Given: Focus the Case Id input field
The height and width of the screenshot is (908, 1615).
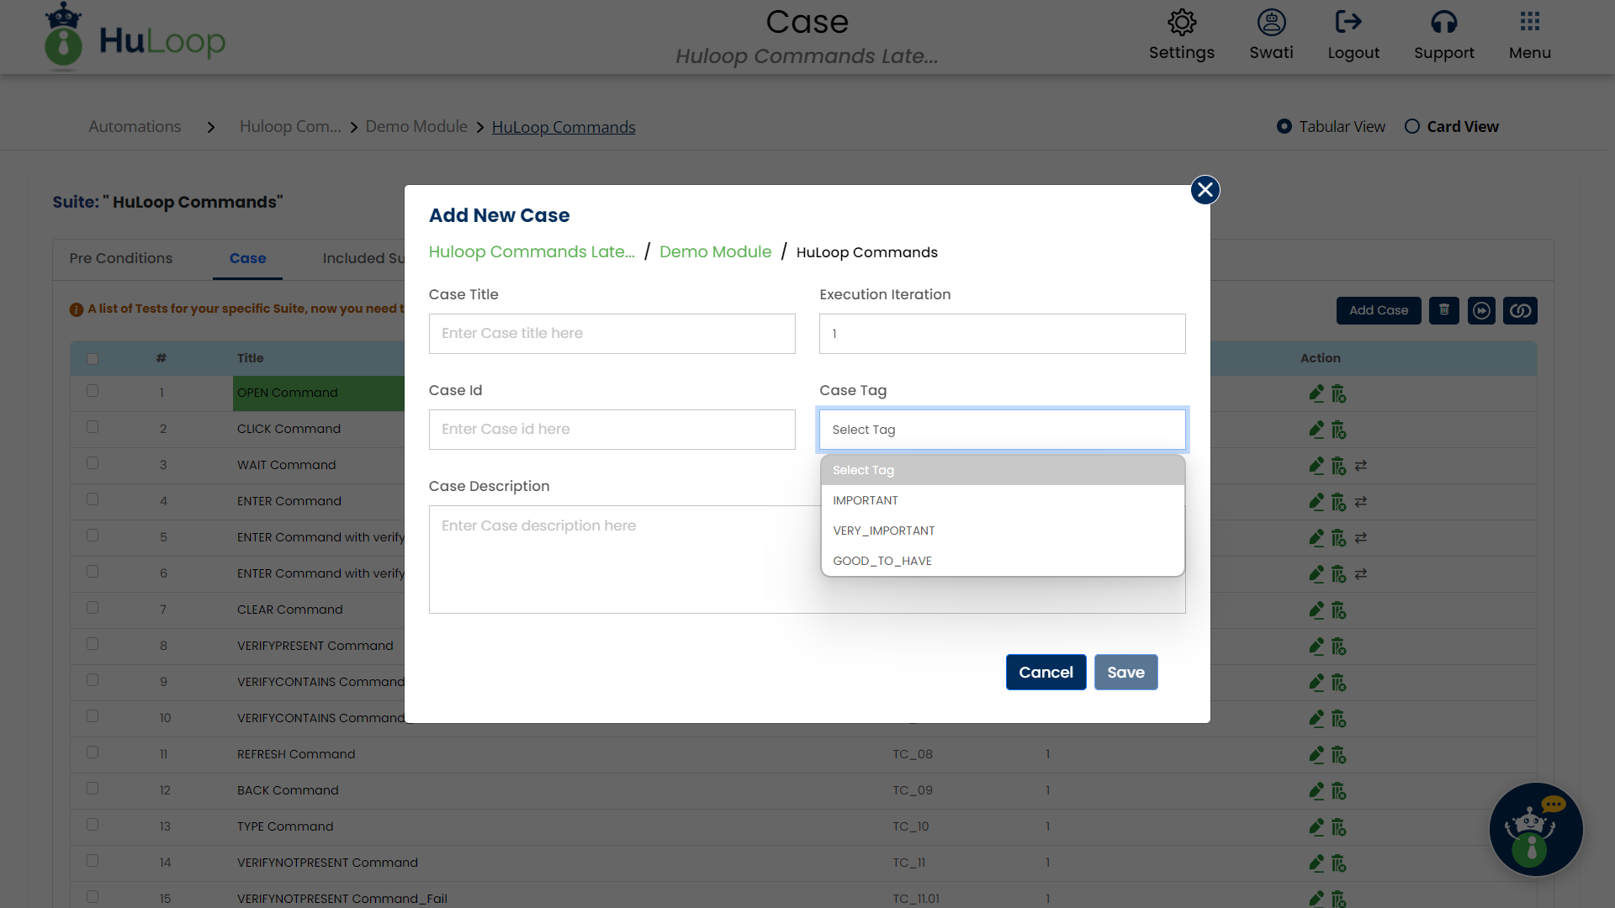Looking at the screenshot, I should pos(612,430).
